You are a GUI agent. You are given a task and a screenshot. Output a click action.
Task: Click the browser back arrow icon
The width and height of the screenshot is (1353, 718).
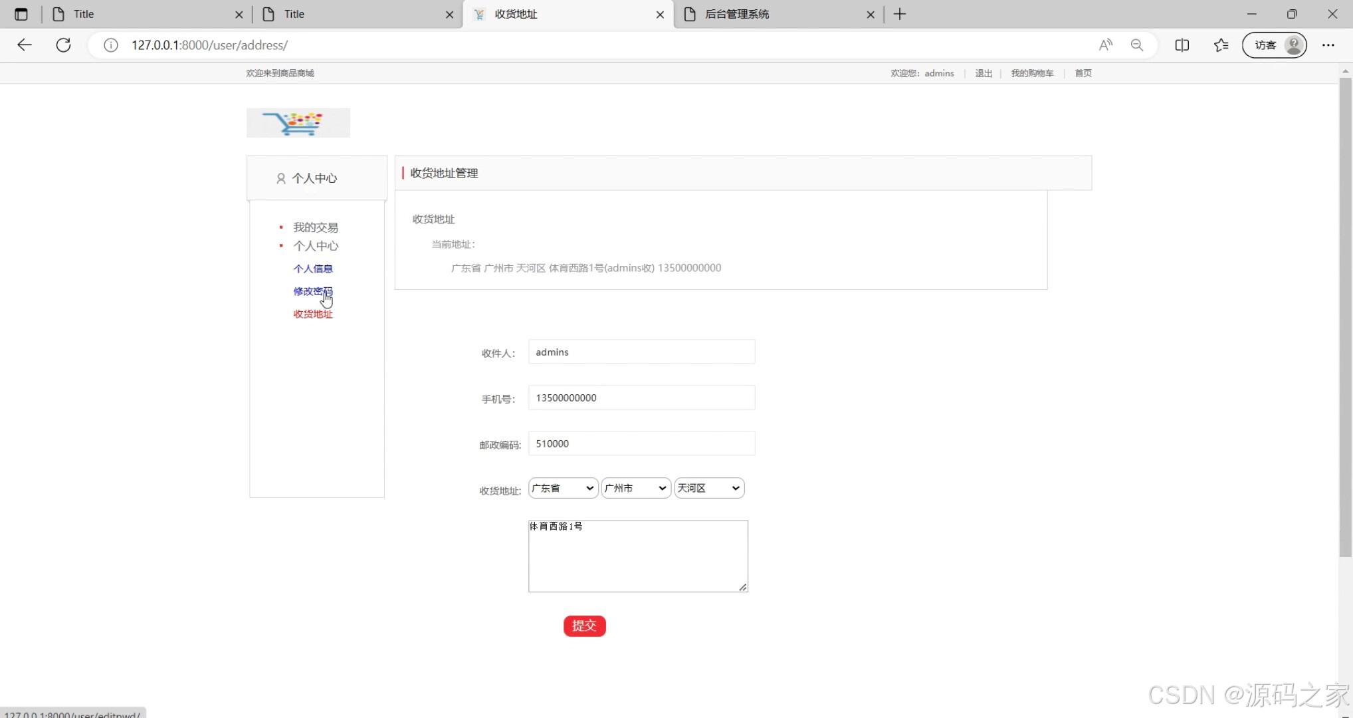tap(25, 45)
